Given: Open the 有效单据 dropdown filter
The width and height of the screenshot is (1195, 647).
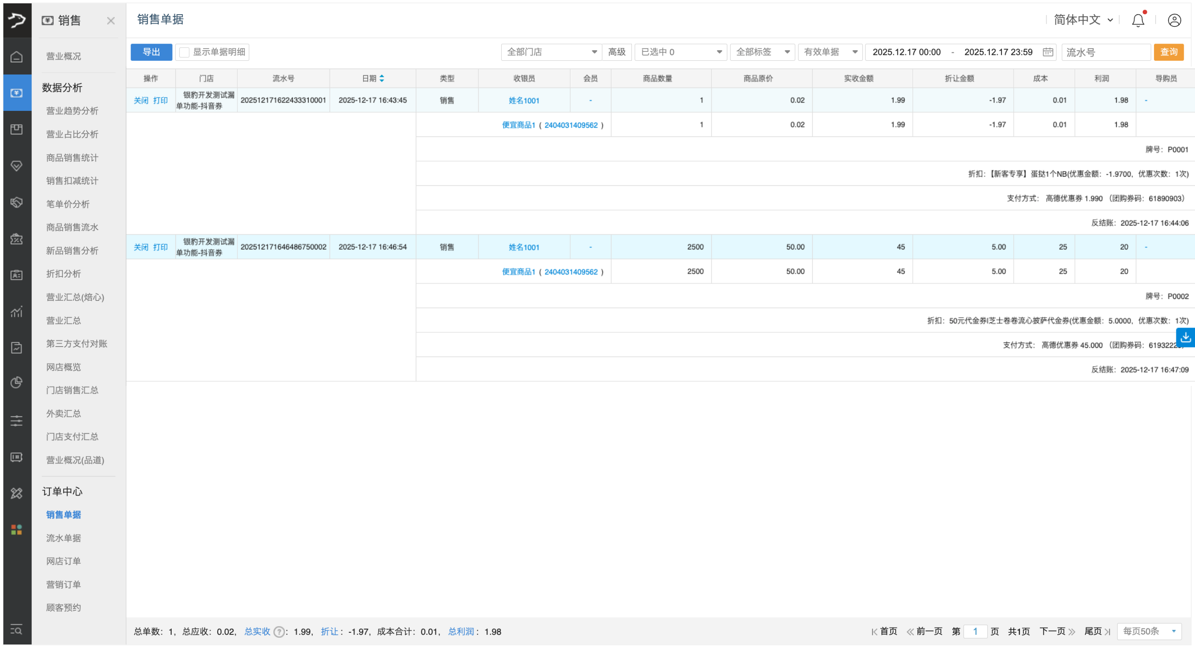Looking at the screenshot, I should pyautogui.click(x=829, y=52).
